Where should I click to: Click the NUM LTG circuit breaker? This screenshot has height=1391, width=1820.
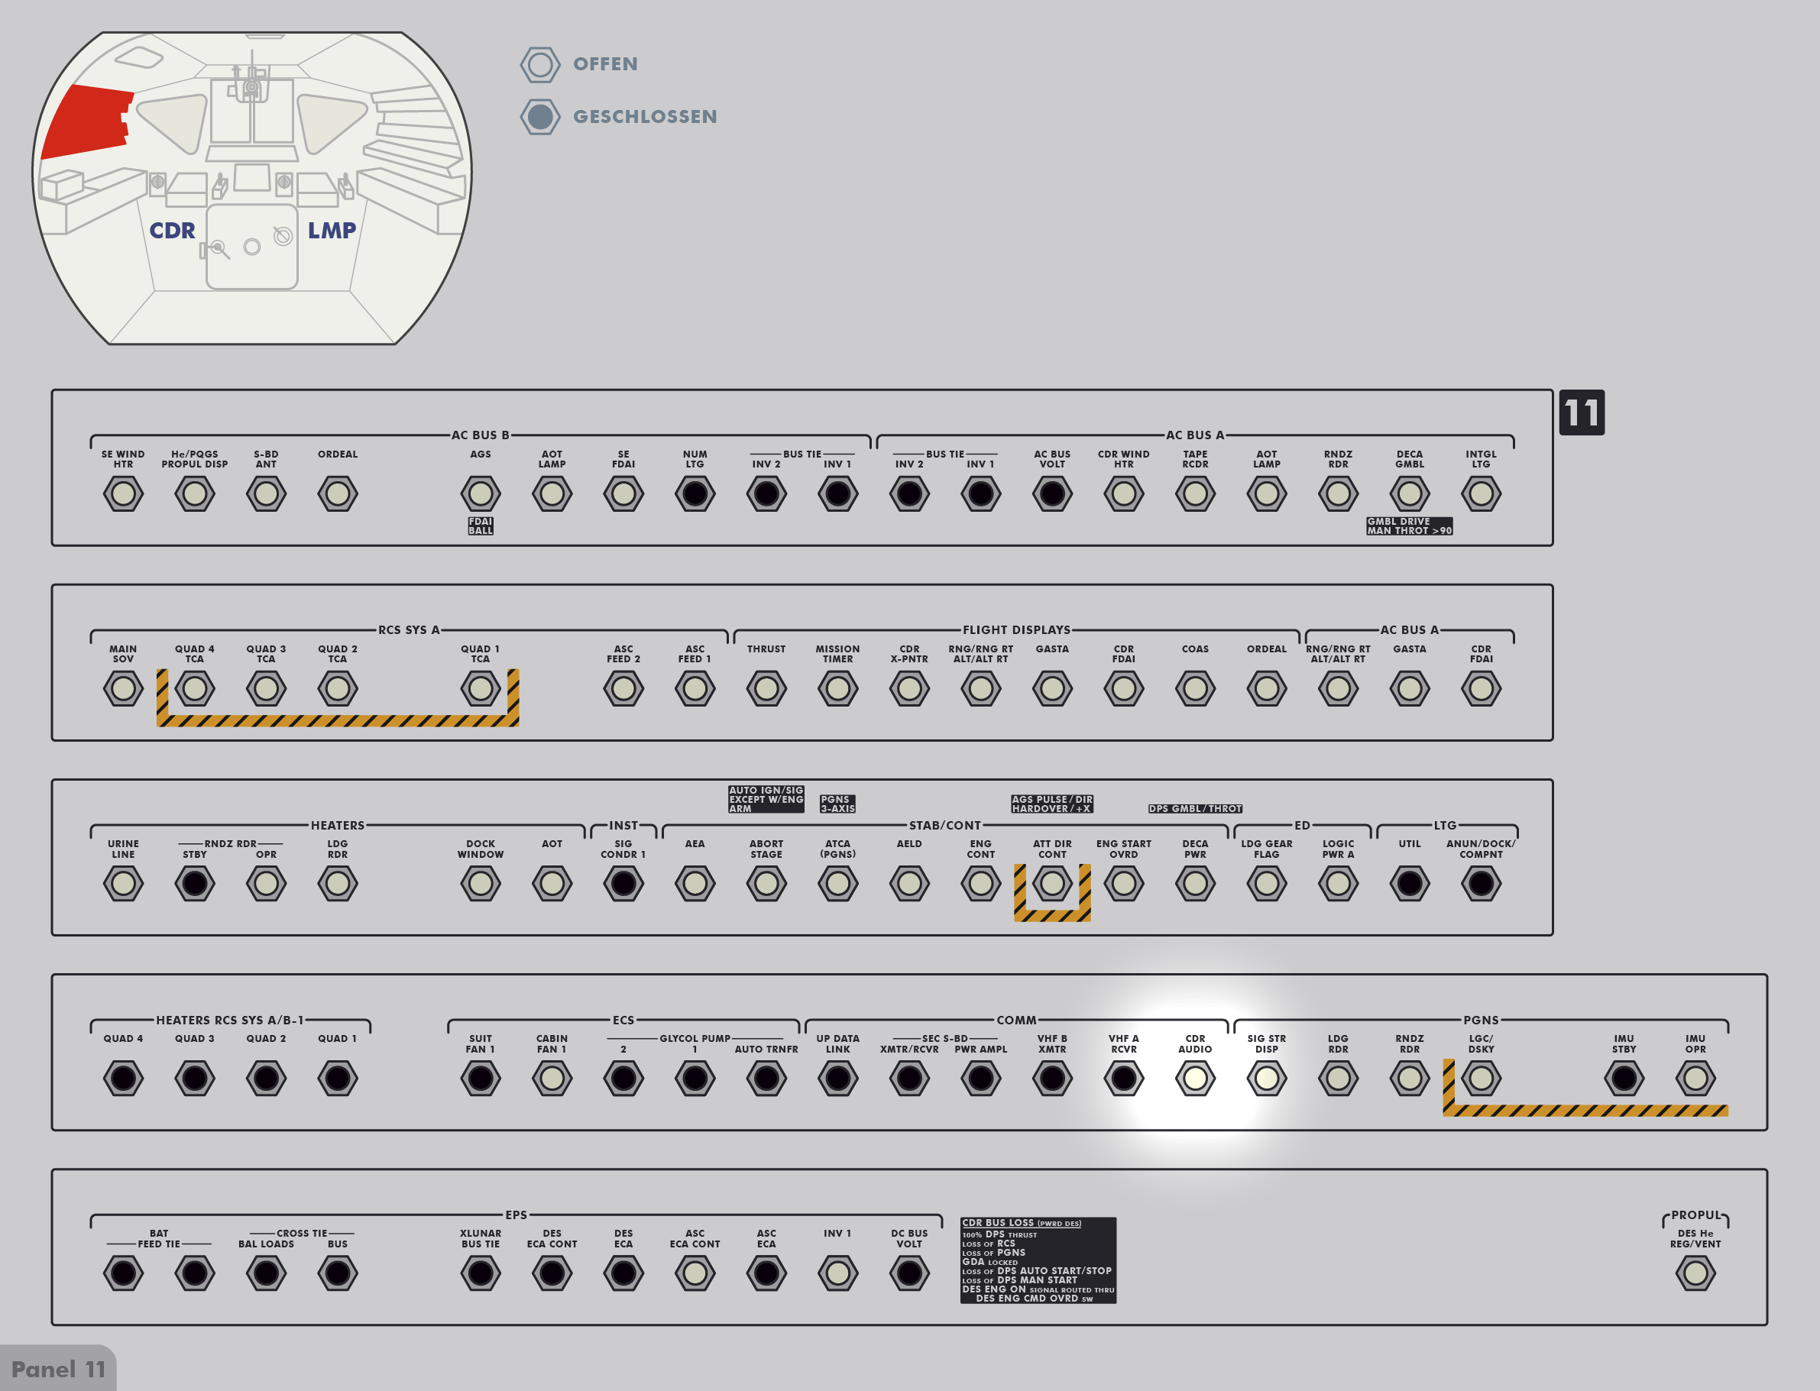695,494
